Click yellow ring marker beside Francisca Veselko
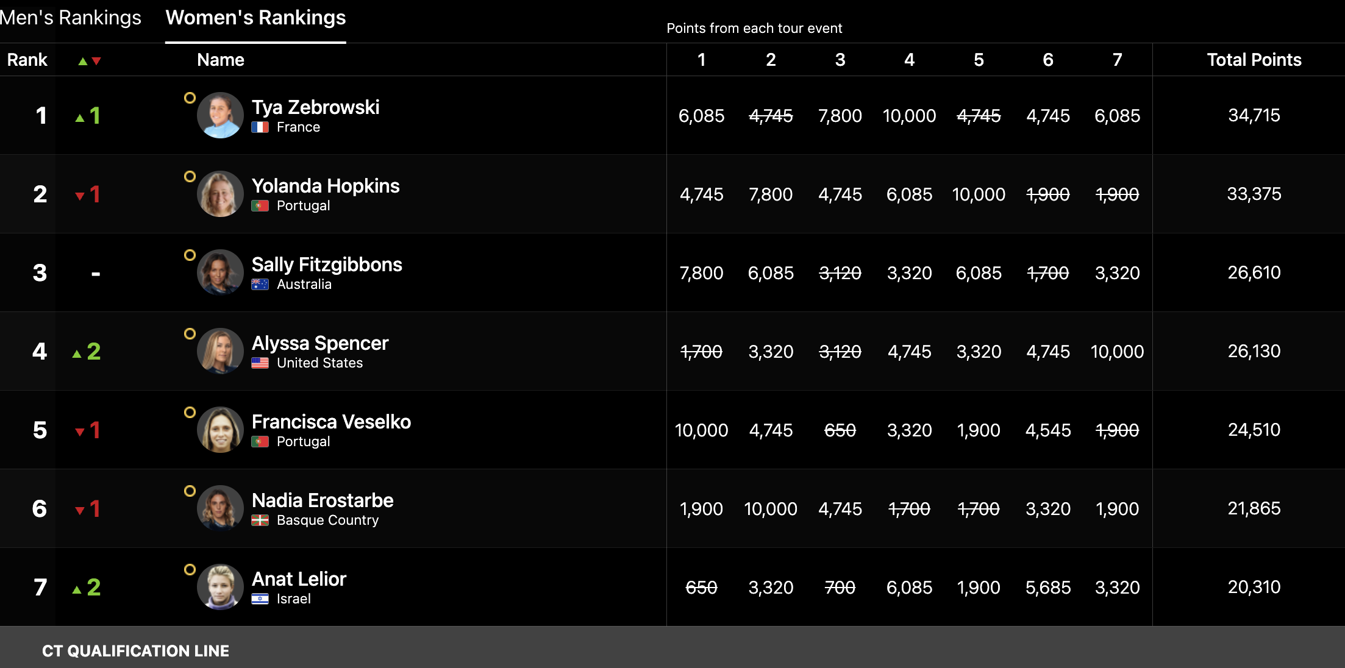This screenshot has width=1345, height=668. click(x=190, y=412)
